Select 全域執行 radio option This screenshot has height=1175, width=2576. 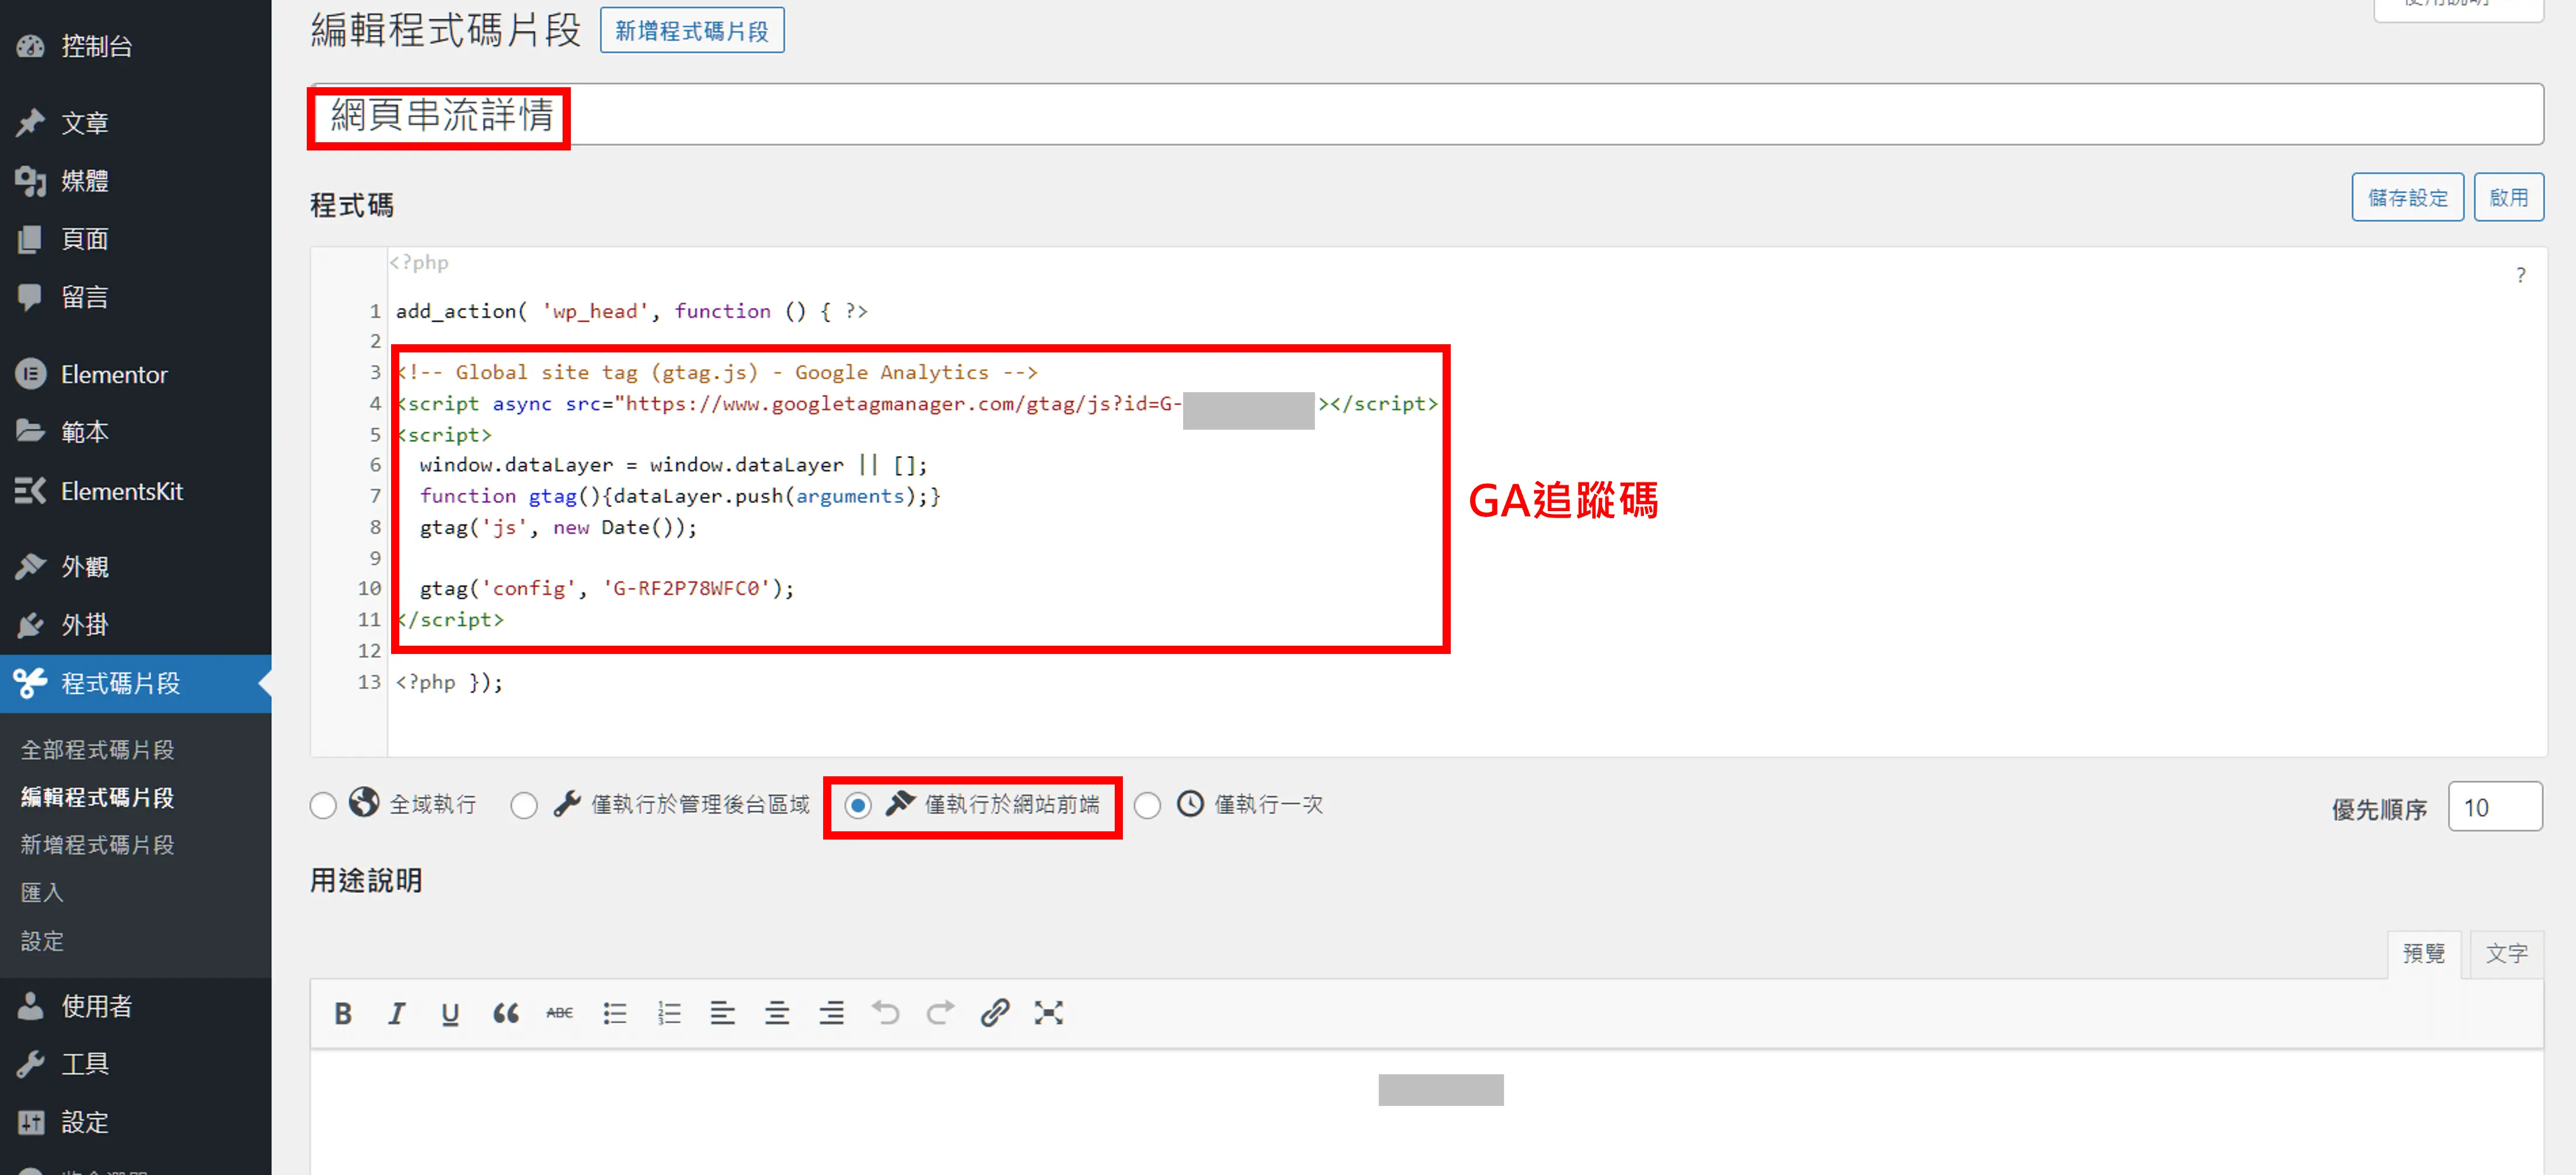tap(323, 805)
